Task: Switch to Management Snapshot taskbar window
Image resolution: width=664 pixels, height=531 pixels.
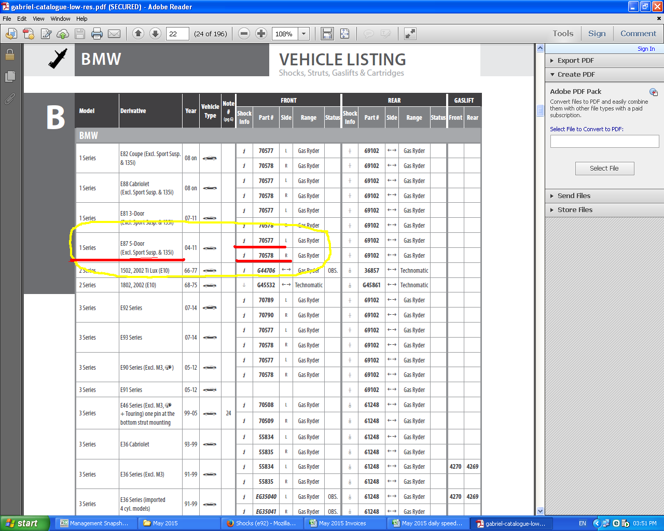Action: (95, 523)
